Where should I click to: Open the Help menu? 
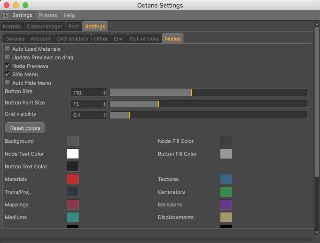point(70,16)
